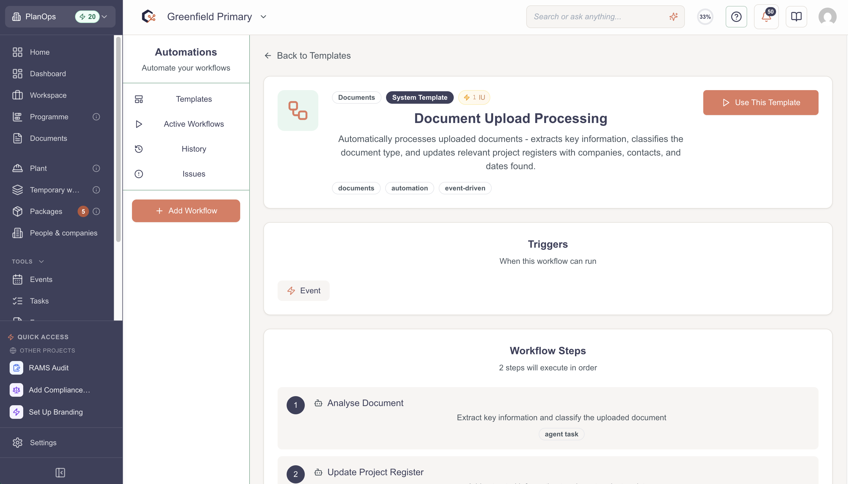Click the Add Compliance scales icon
Viewport: 848px width, 484px height.
(x=16, y=390)
